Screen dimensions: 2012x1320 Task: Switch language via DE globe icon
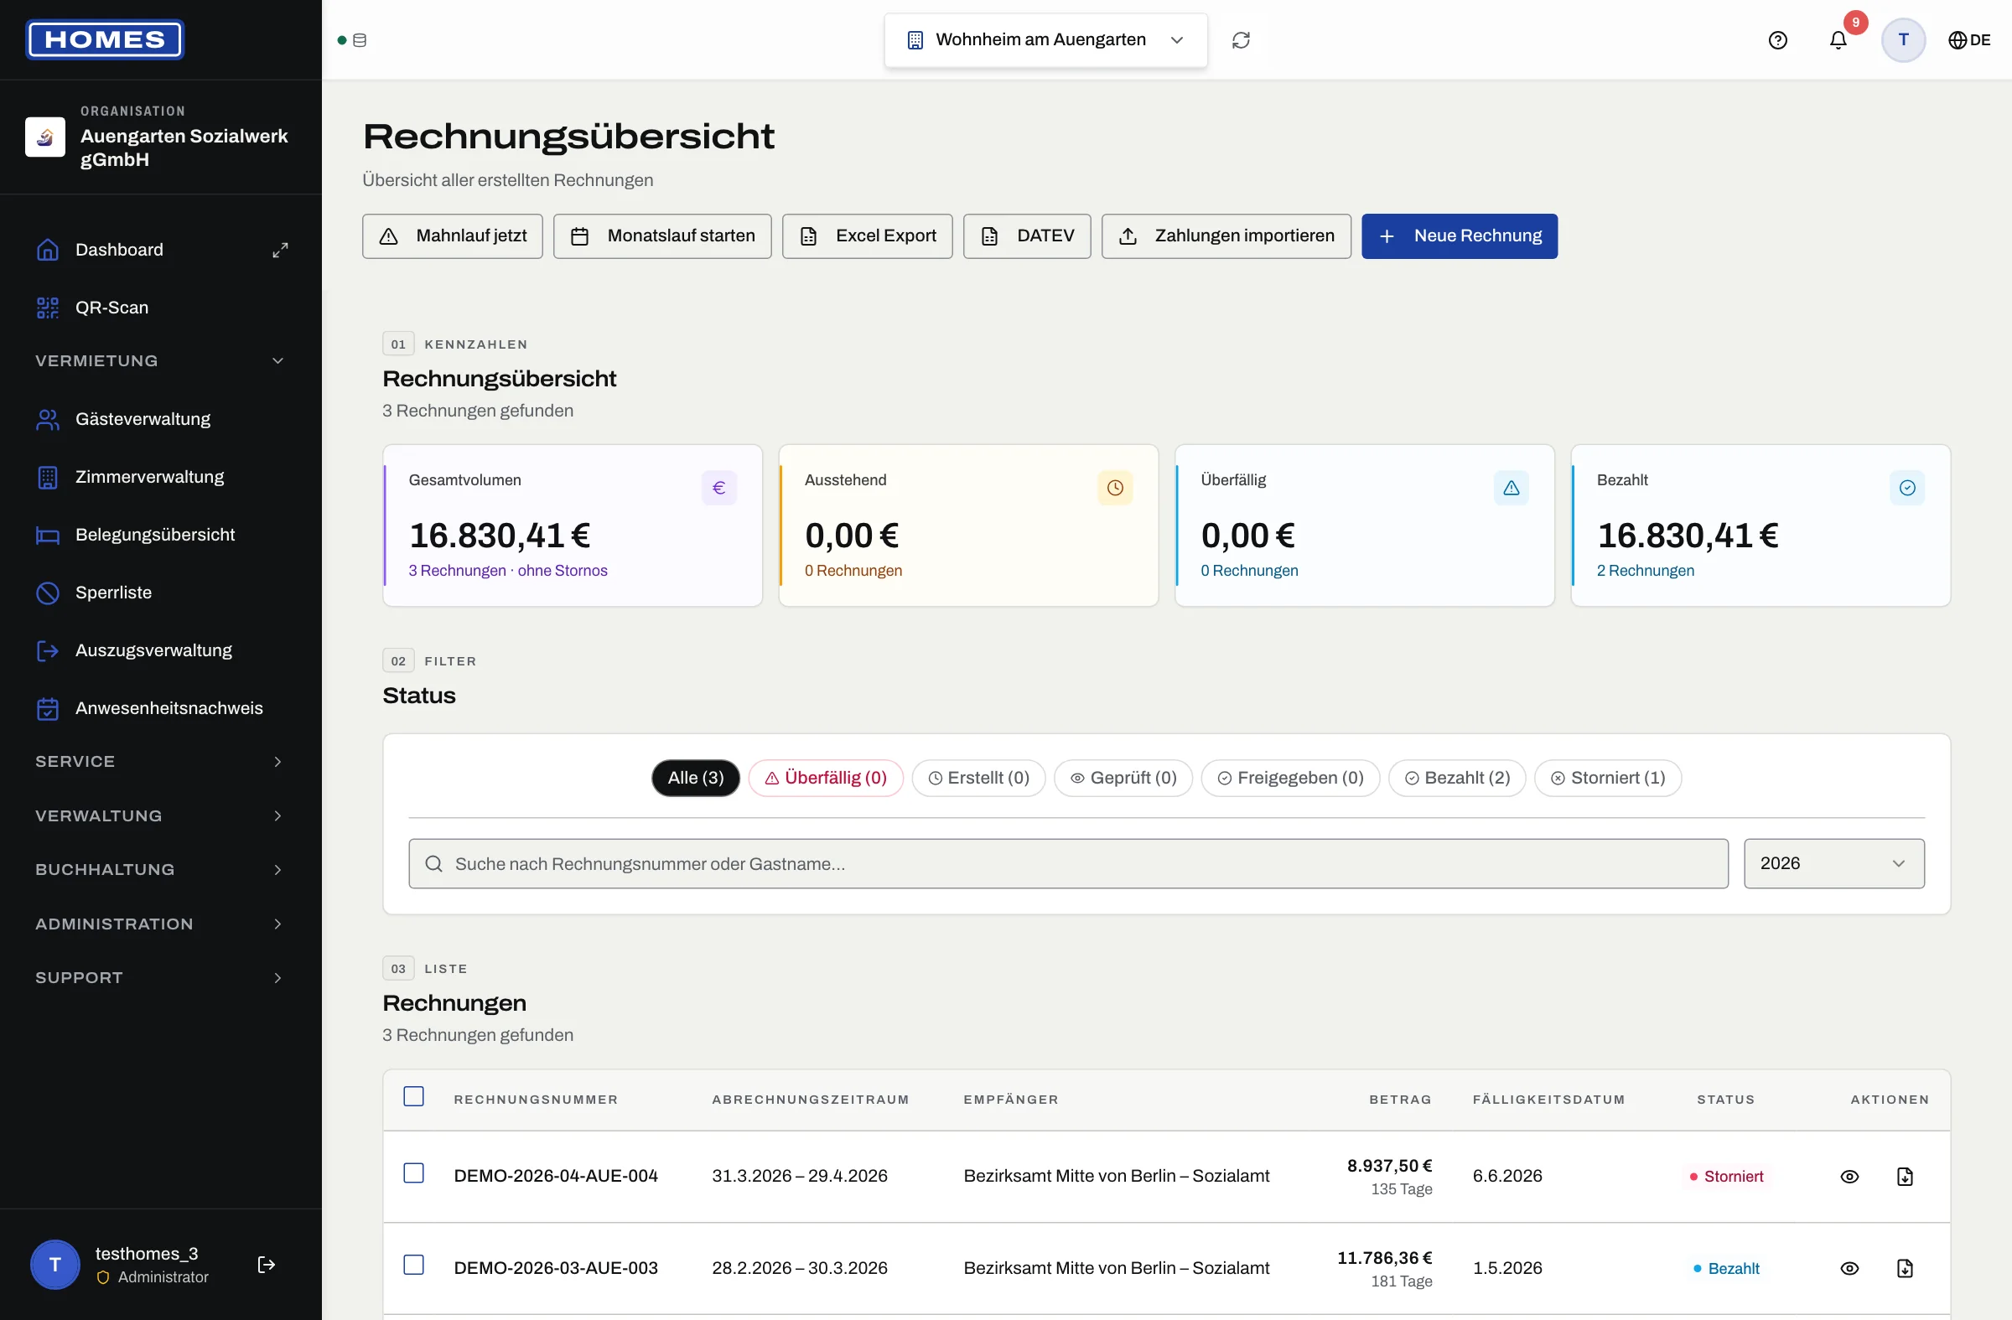pyautogui.click(x=1969, y=39)
